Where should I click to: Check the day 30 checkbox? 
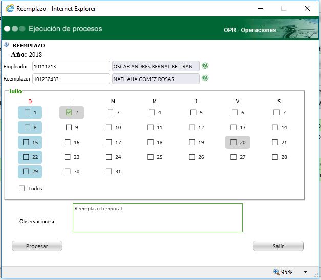coord(68,171)
